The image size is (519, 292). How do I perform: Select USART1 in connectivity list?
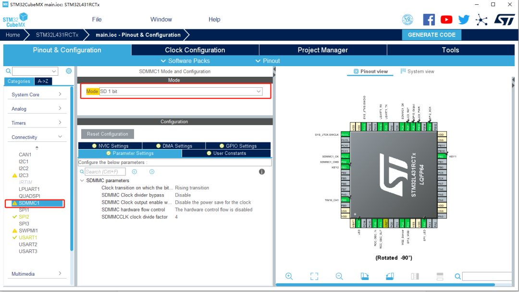28,237
